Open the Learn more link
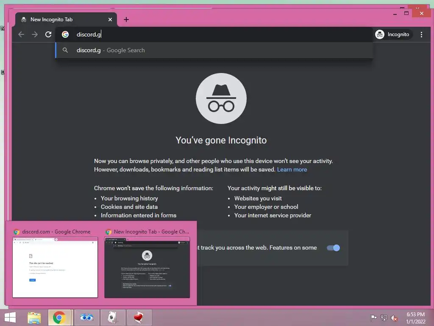The image size is (434, 326). tap(292, 169)
